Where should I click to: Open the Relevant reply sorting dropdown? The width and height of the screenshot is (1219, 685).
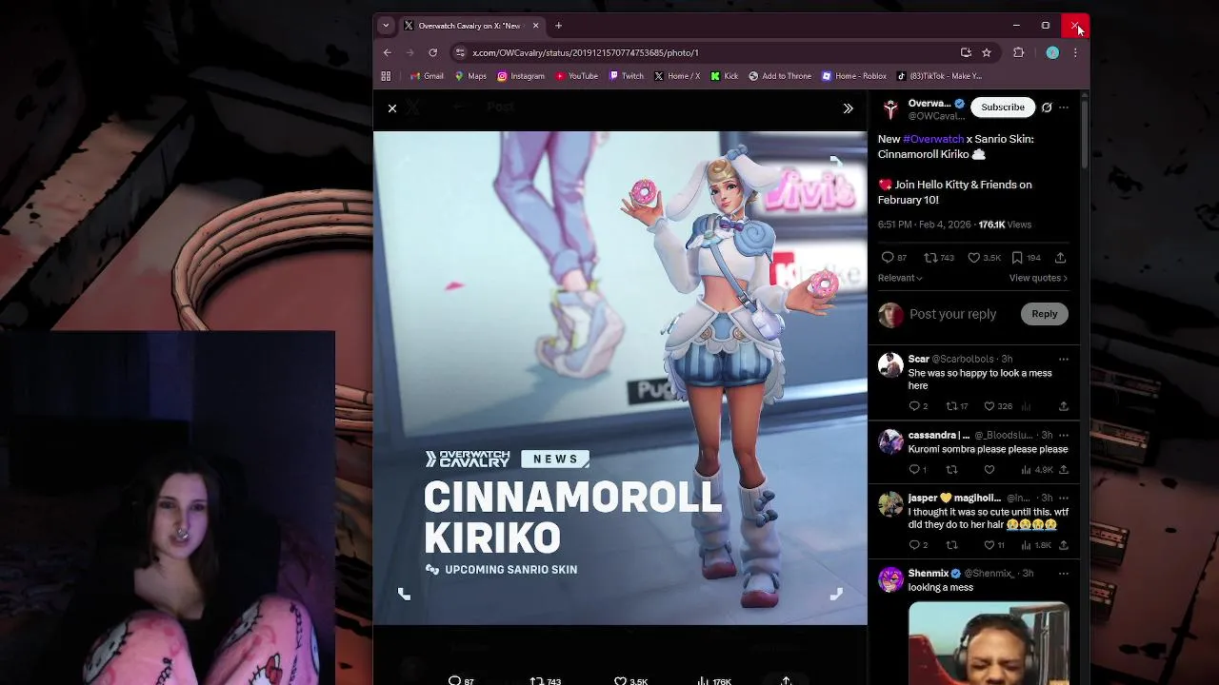[900, 278]
